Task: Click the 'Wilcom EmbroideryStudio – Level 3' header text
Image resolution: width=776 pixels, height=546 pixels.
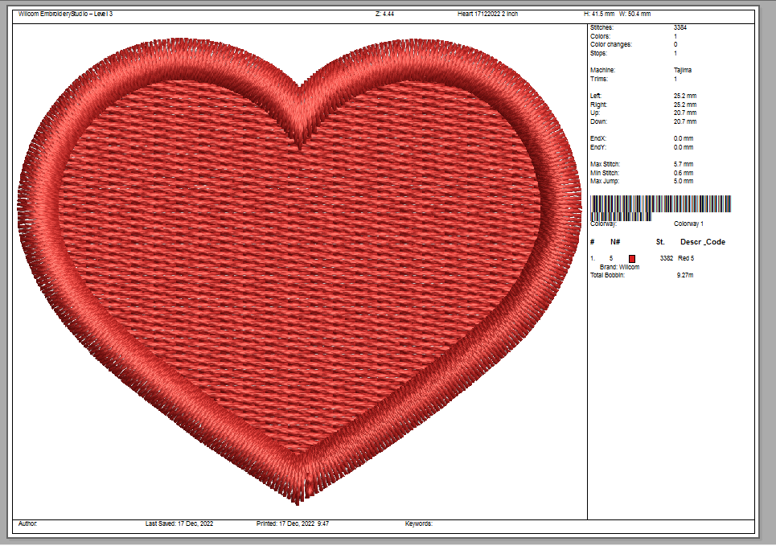Action: tap(65, 14)
